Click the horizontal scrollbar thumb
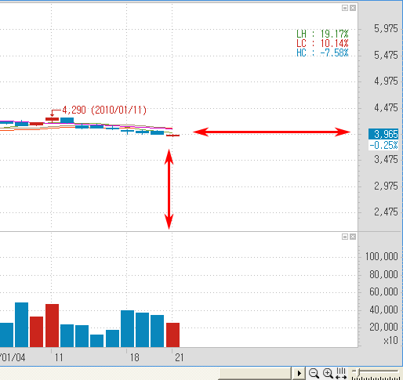 [255, 374]
